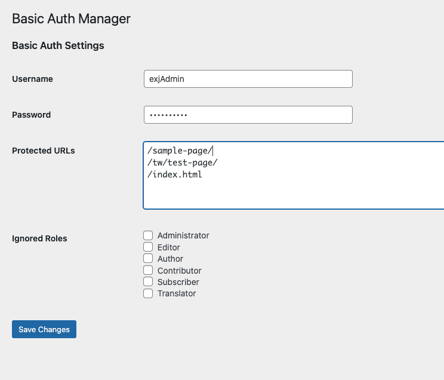Screen dimensions: 444x380
Task: Click the word Translator beside its checkbox
Action: (177, 293)
